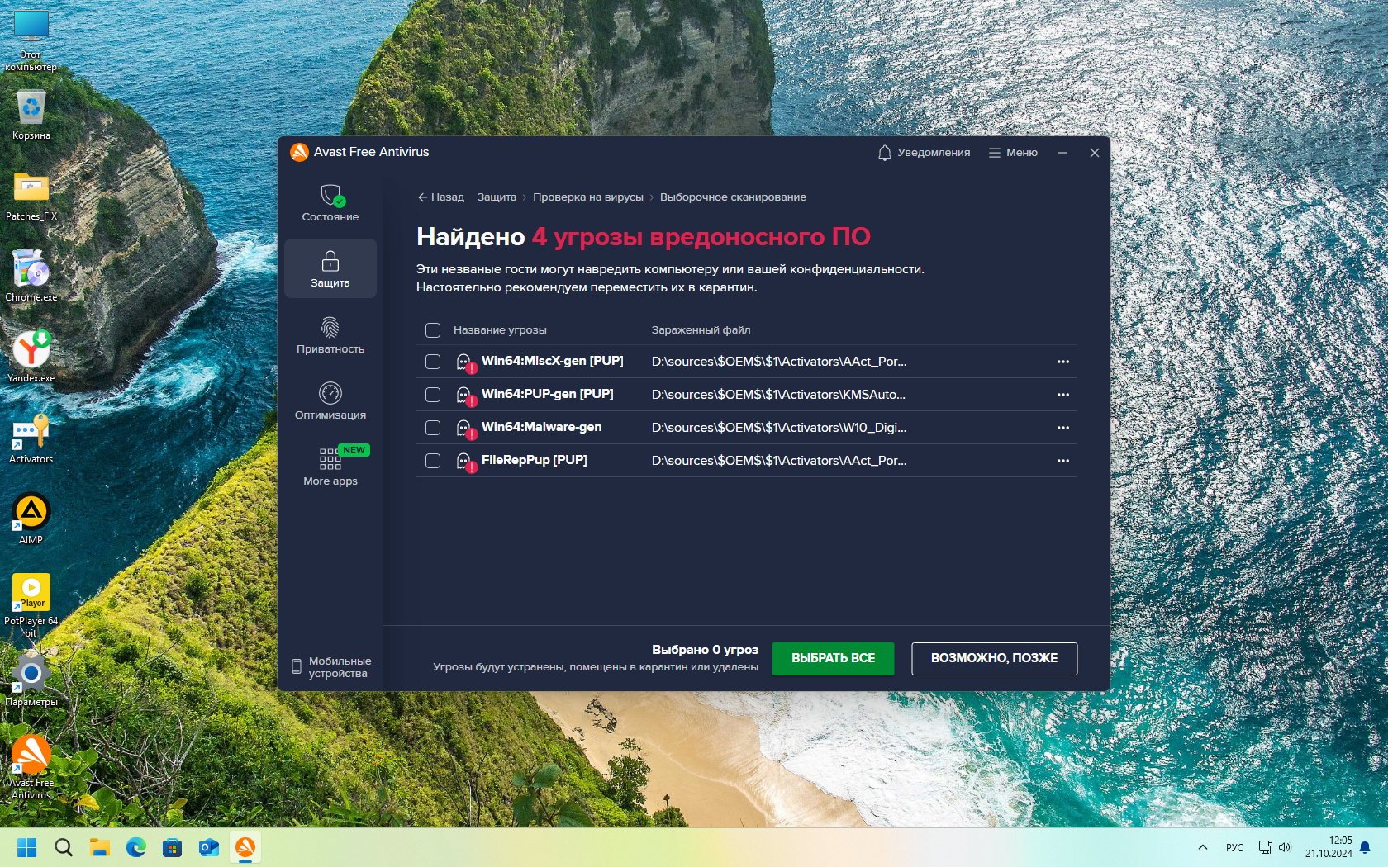Screen dimensions: 1388x867
Task: Select the Yandex.exe desktop icon
Action: pyautogui.click(x=31, y=357)
